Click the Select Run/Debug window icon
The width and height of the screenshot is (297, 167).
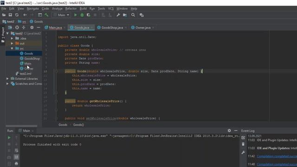[x=40, y=15]
